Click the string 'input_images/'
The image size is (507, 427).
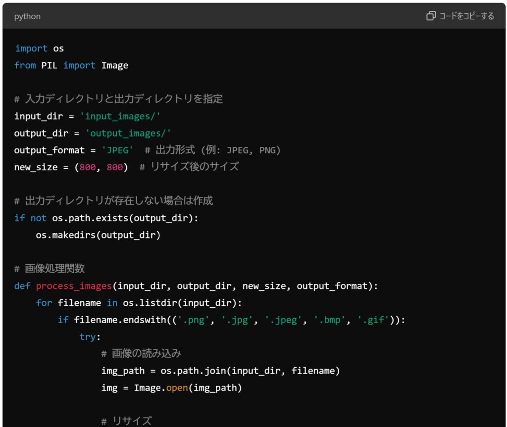120,116
